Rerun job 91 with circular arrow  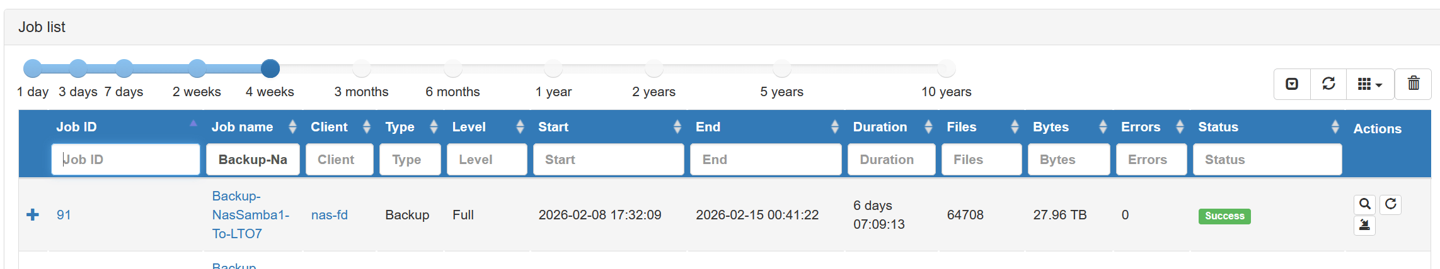1391,204
